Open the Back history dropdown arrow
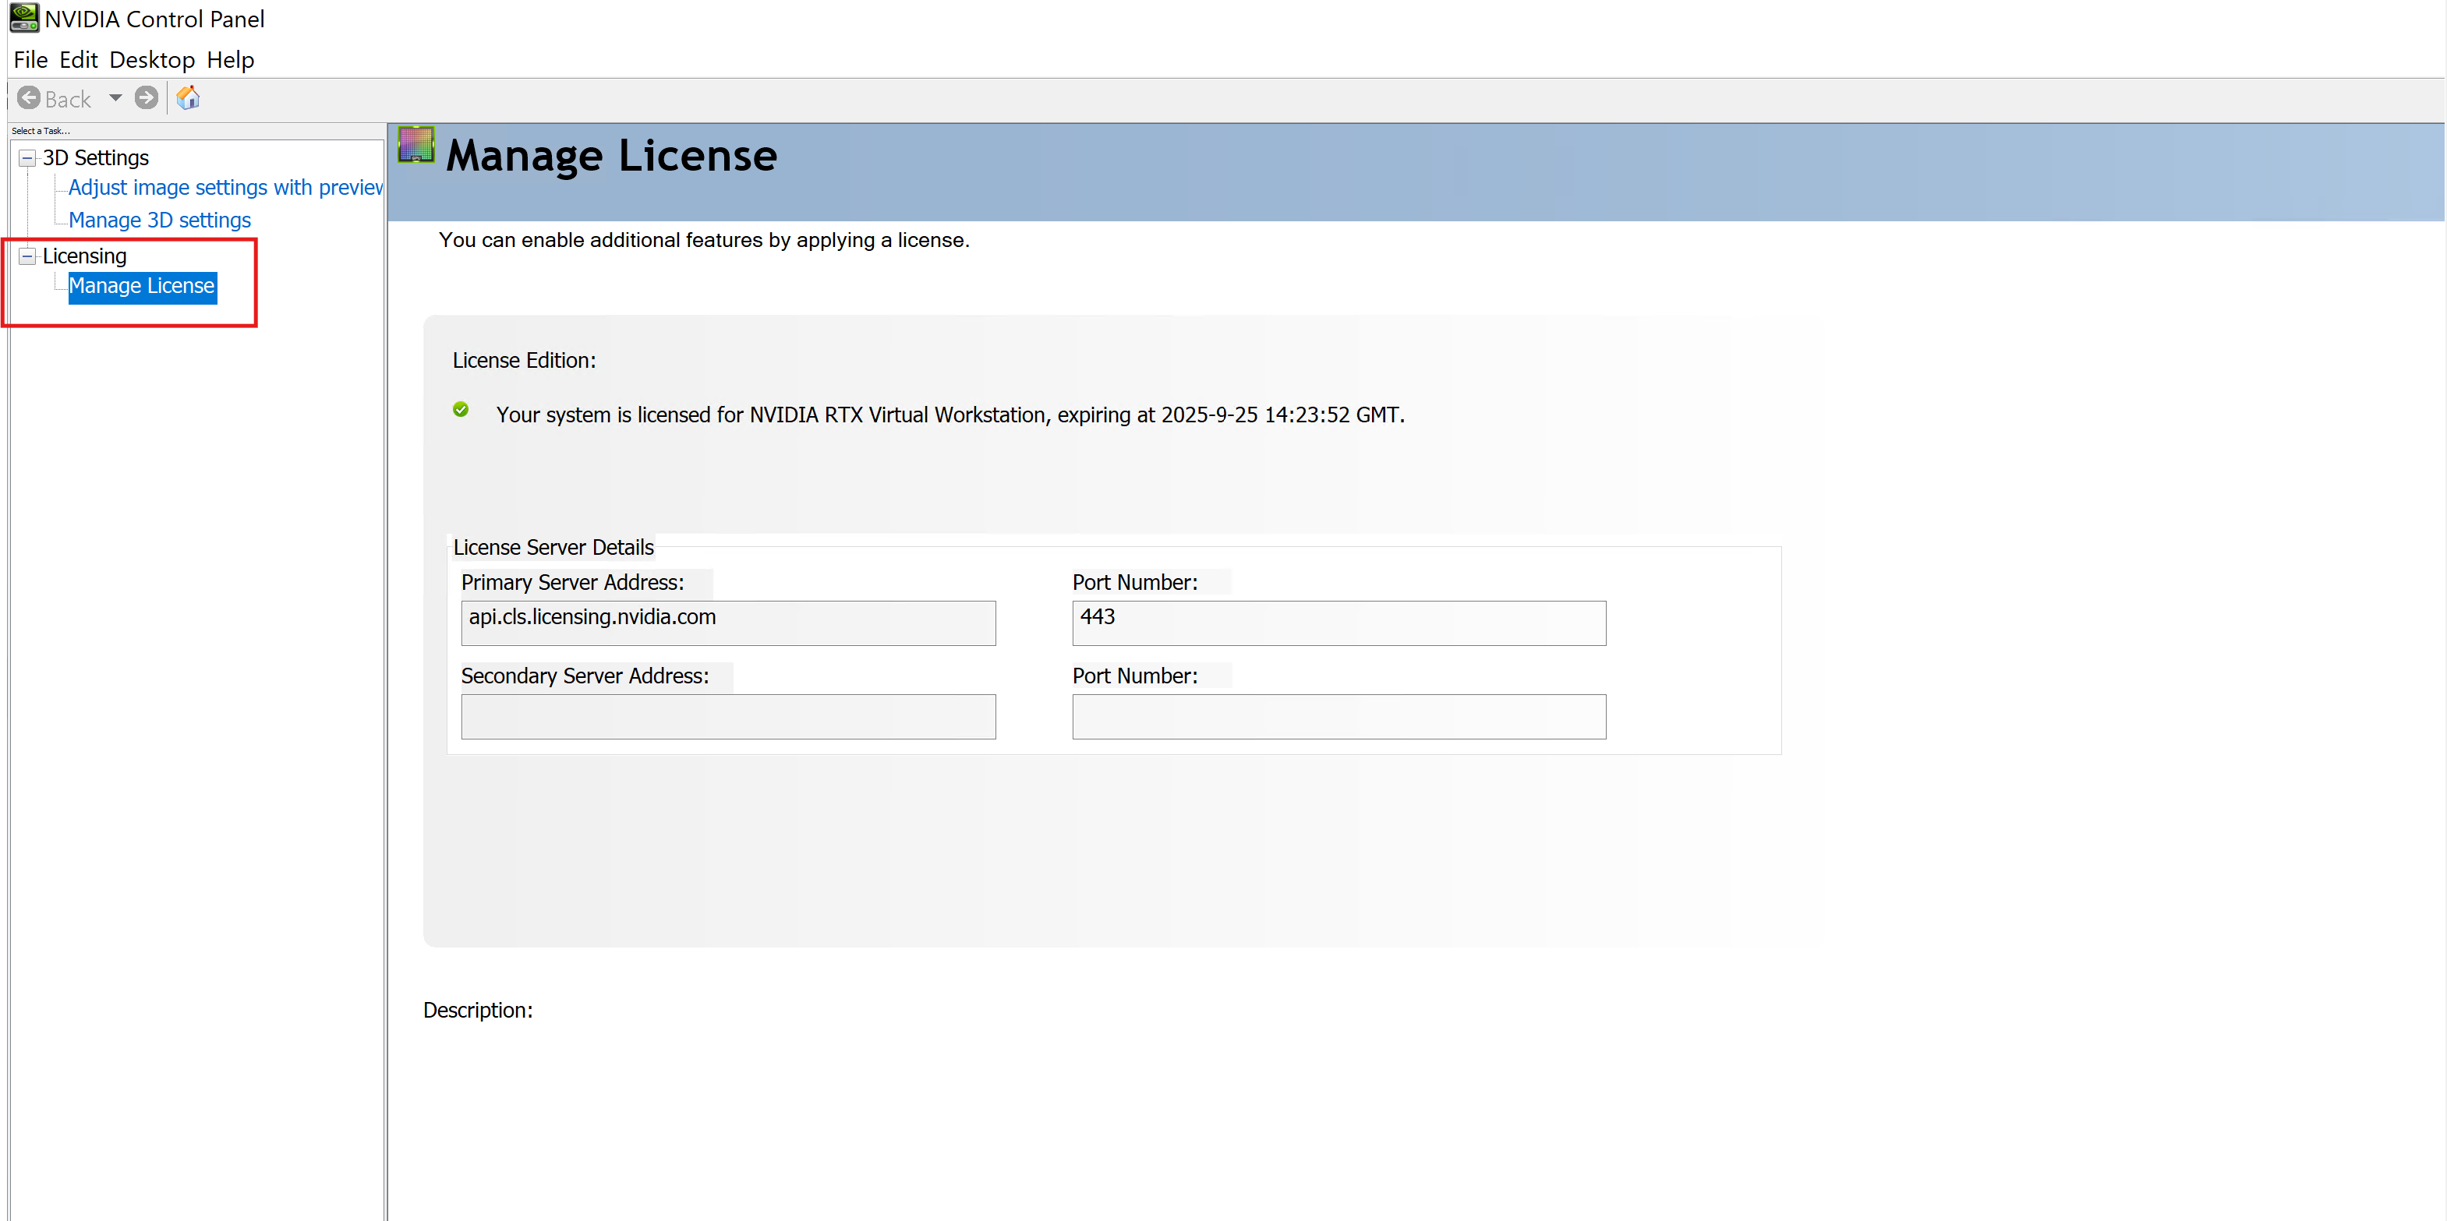Viewport: 2447px width, 1221px height. click(116, 99)
